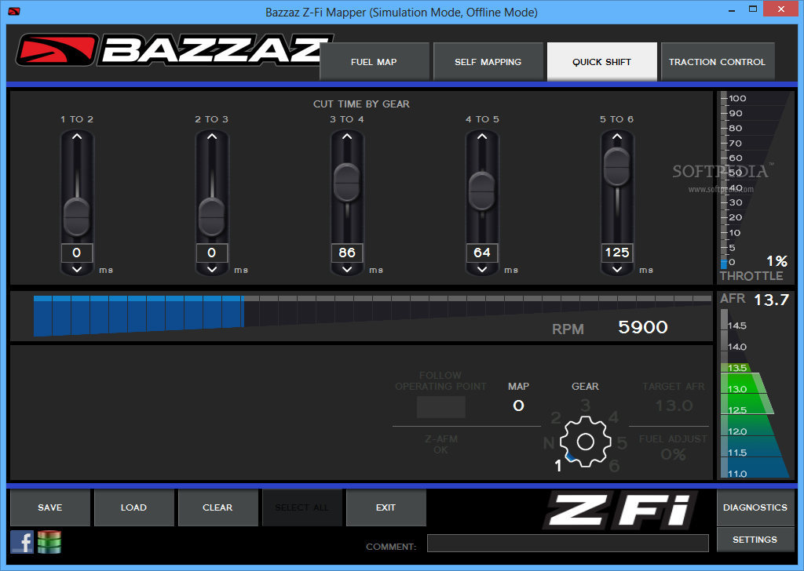Click the Target AFR value 13.0
Image resolution: width=804 pixels, height=571 pixels.
point(674,406)
